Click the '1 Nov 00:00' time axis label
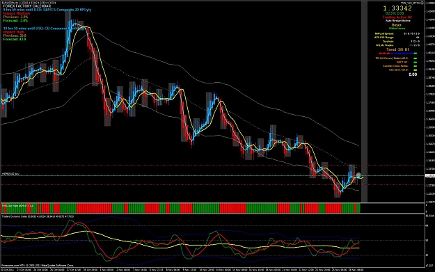This screenshot has width=435, height=272. [106, 269]
